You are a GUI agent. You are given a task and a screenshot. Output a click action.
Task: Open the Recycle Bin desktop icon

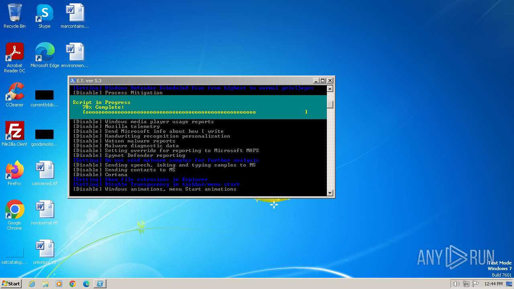click(14, 16)
